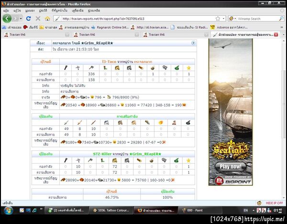Click the attacker chief unit icon above 1
The width and height of the screenshot is (287, 224).
(153, 68)
